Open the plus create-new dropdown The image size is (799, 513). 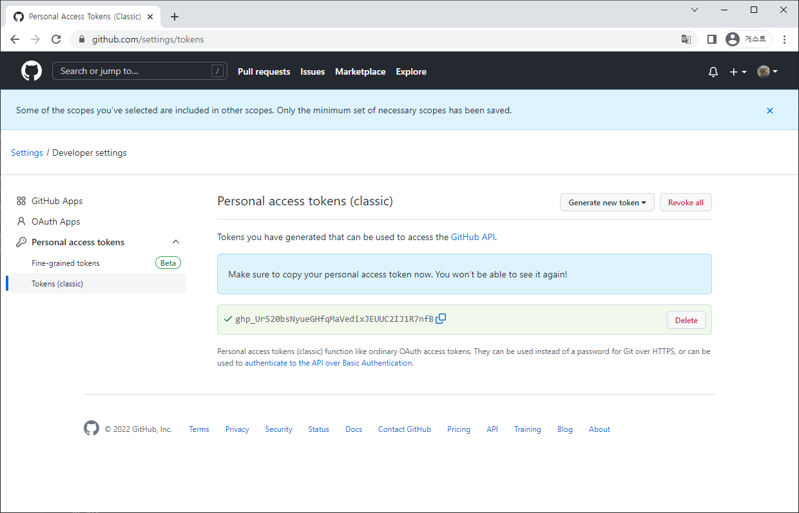click(x=737, y=72)
